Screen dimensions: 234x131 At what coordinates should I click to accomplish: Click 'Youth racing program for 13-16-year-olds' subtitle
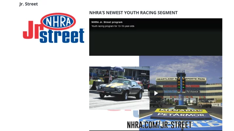(x=113, y=26)
